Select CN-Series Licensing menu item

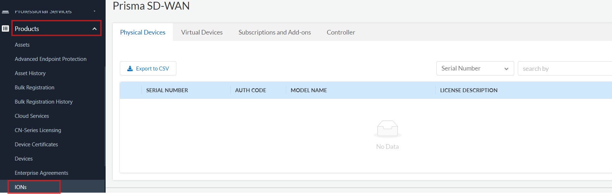(38, 130)
